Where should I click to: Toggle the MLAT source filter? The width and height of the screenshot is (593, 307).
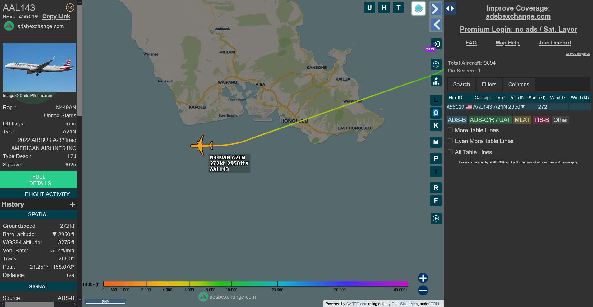tap(522, 120)
